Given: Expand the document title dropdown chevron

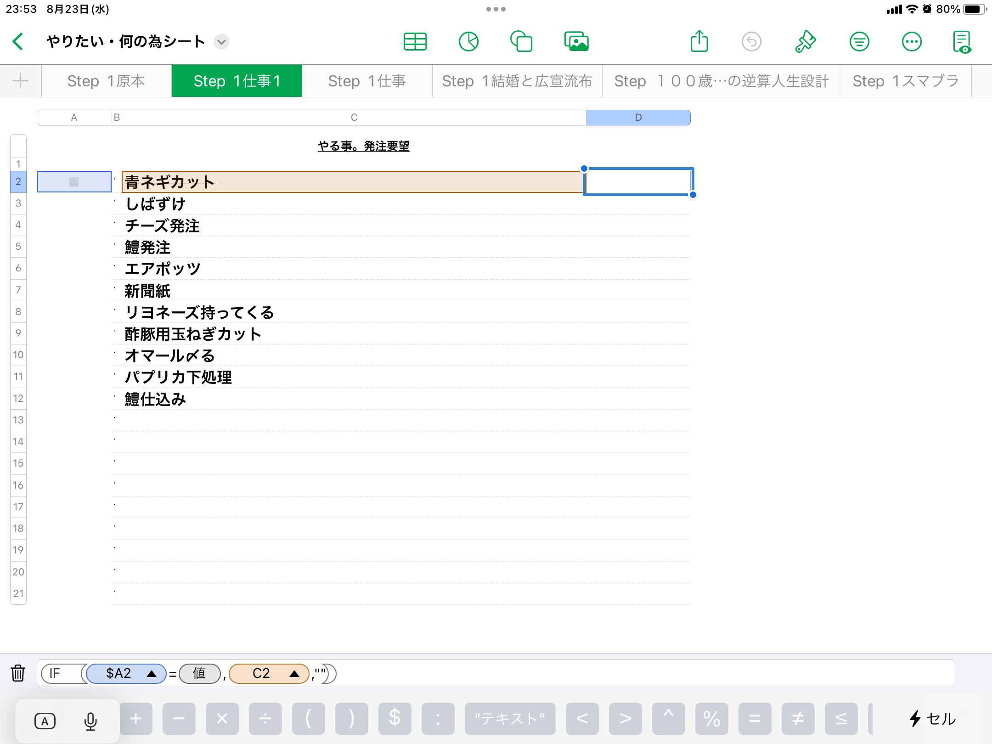Looking at the screenshot, I should (x=221, y=42).
